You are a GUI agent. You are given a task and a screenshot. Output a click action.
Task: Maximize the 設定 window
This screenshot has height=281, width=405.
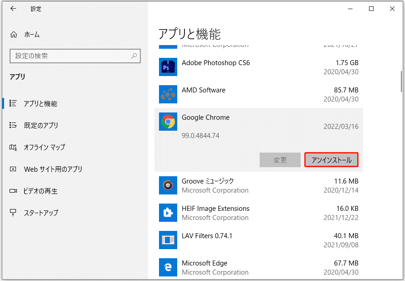click(371, 9)
